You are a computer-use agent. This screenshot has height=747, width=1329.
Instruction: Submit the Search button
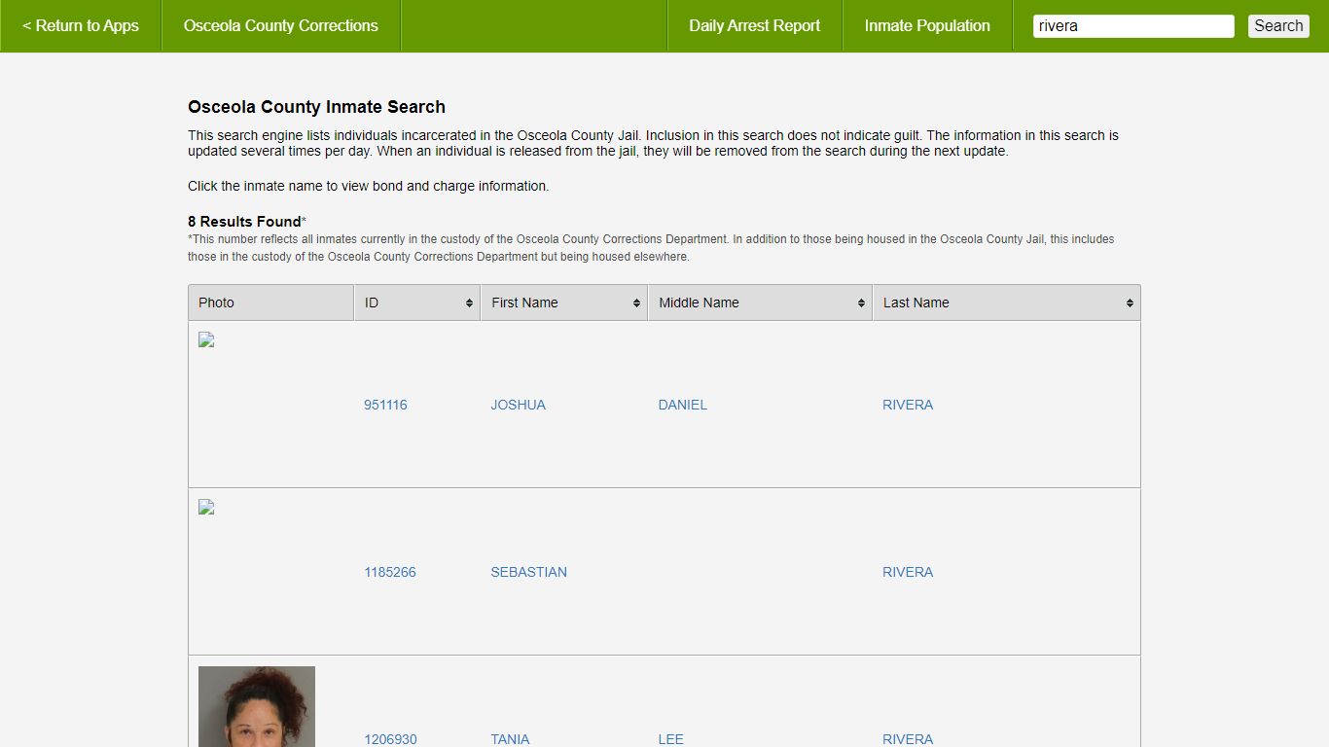pos(1278,26)
